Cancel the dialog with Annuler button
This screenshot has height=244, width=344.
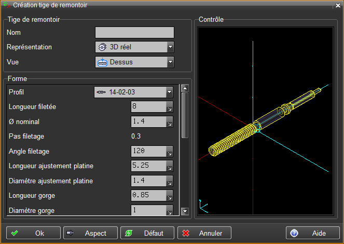tap(204, 233)
